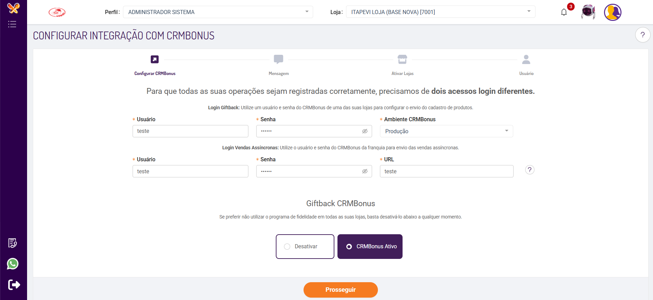Open the Ambiente CRMBonus dropdown
653x300 pixels.
[446, 131]
